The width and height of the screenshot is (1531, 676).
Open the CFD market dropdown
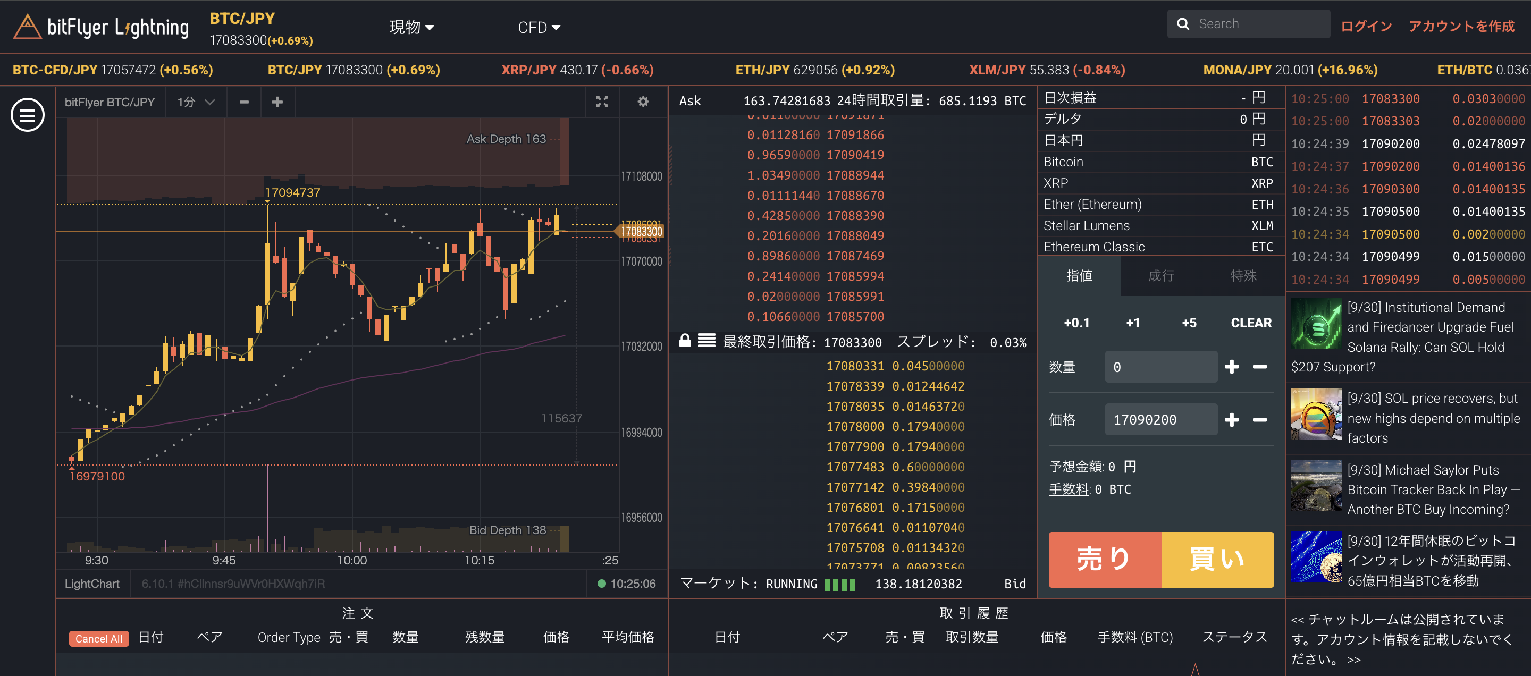pos(539,27)
